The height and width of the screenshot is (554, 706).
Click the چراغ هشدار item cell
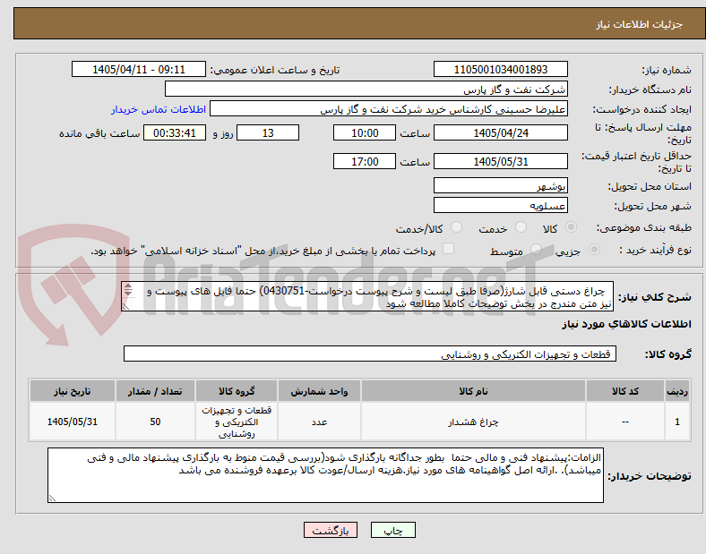(x=473, y=422)
